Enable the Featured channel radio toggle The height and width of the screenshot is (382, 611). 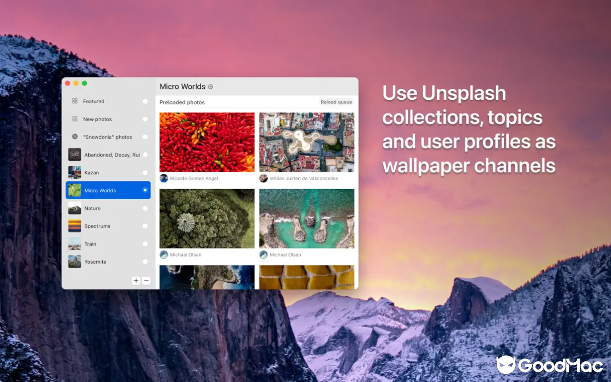pyautogui.click(x=145, y=101)
